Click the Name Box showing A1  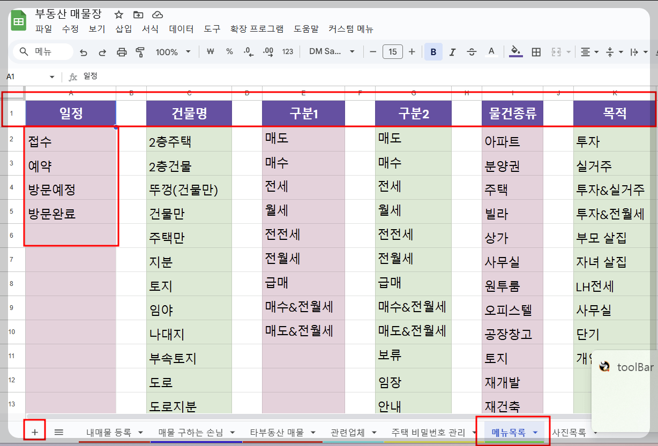click(x=29, y=77)
